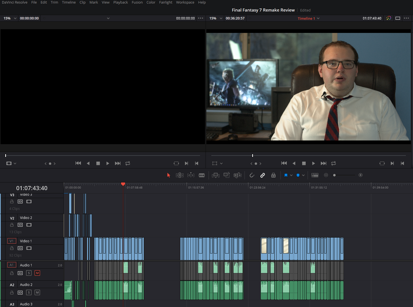Click the red timeline playhead marker

pyautogui.click(x=123, y=184)
